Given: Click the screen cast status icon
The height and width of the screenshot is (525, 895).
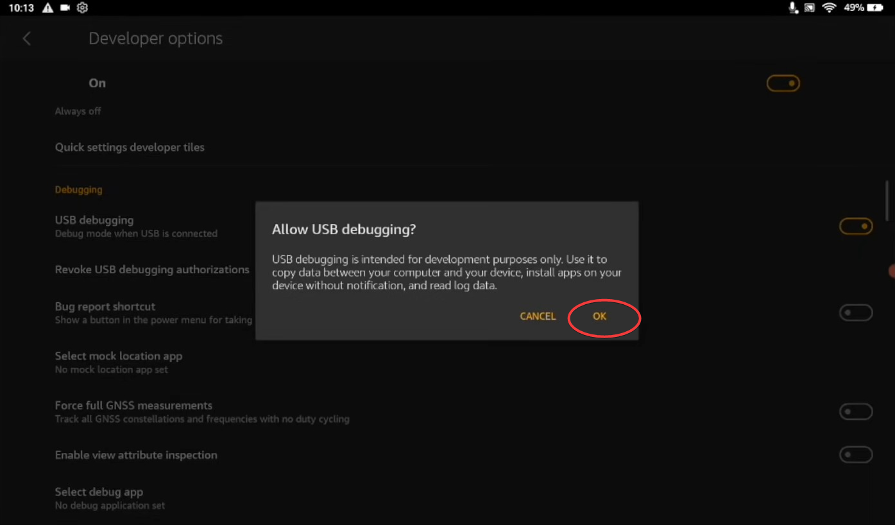Looking at the screenshot, I should [x=810, y=8].
